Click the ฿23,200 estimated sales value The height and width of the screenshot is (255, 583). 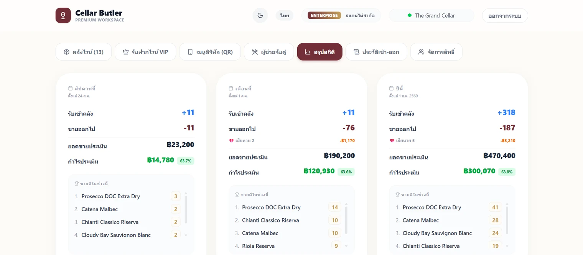[181, 145]
